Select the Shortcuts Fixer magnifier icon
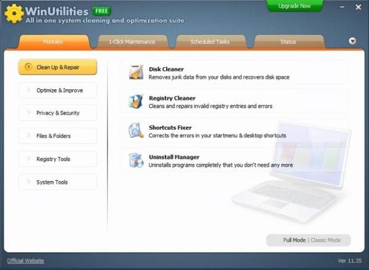This screenshot has width=369, height=270. coord(136,130)
